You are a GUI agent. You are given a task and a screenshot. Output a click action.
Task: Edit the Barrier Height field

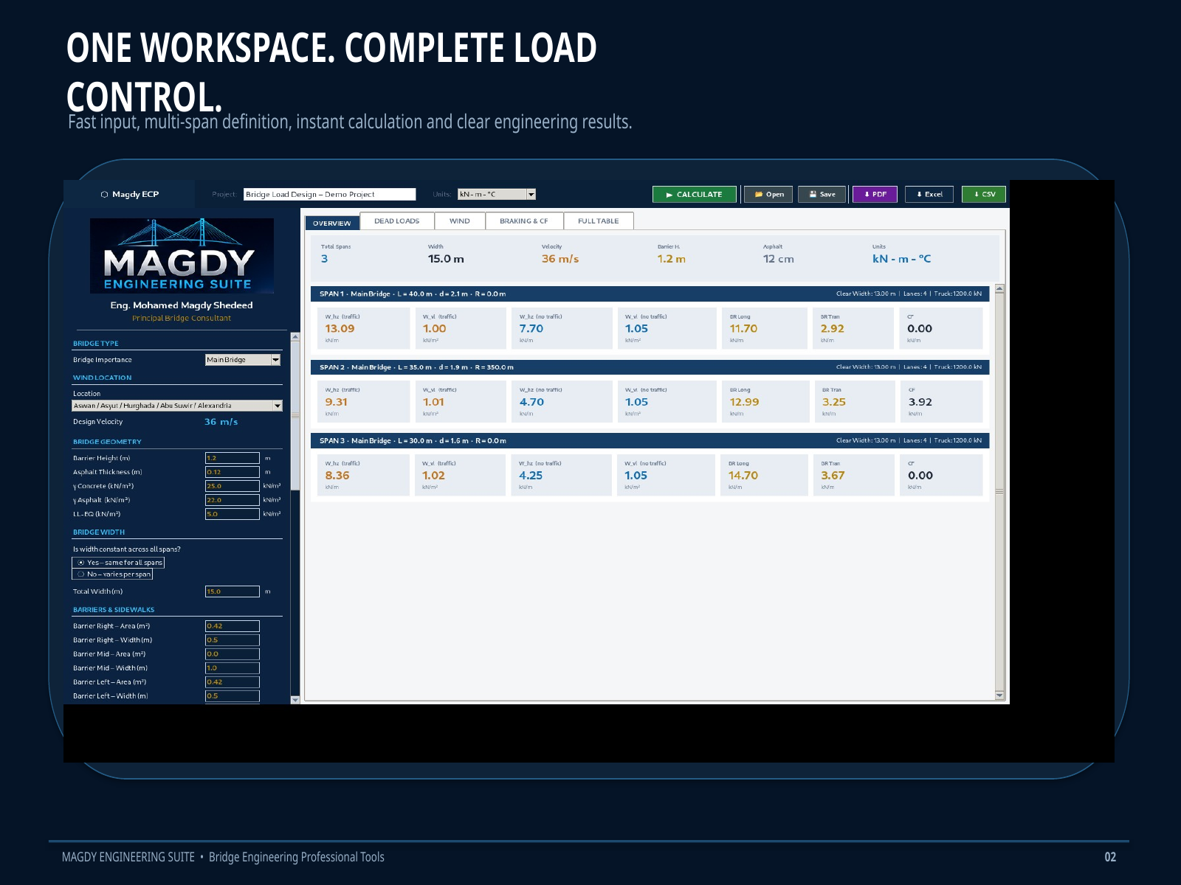coord(233,458)
